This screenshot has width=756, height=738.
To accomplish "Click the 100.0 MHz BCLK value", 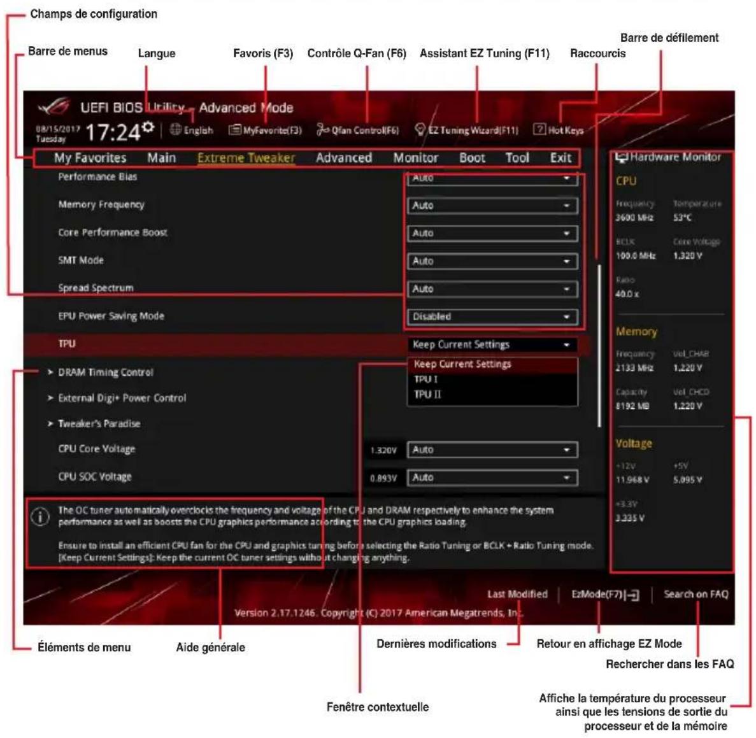I will pos(636,255).
